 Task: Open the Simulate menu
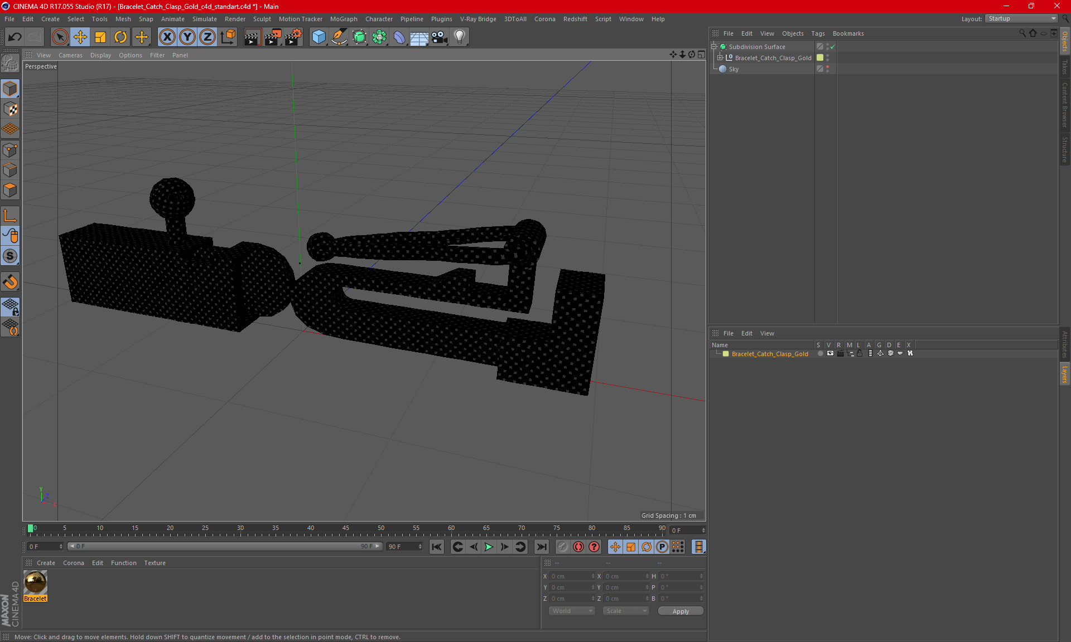coord(205,19)
